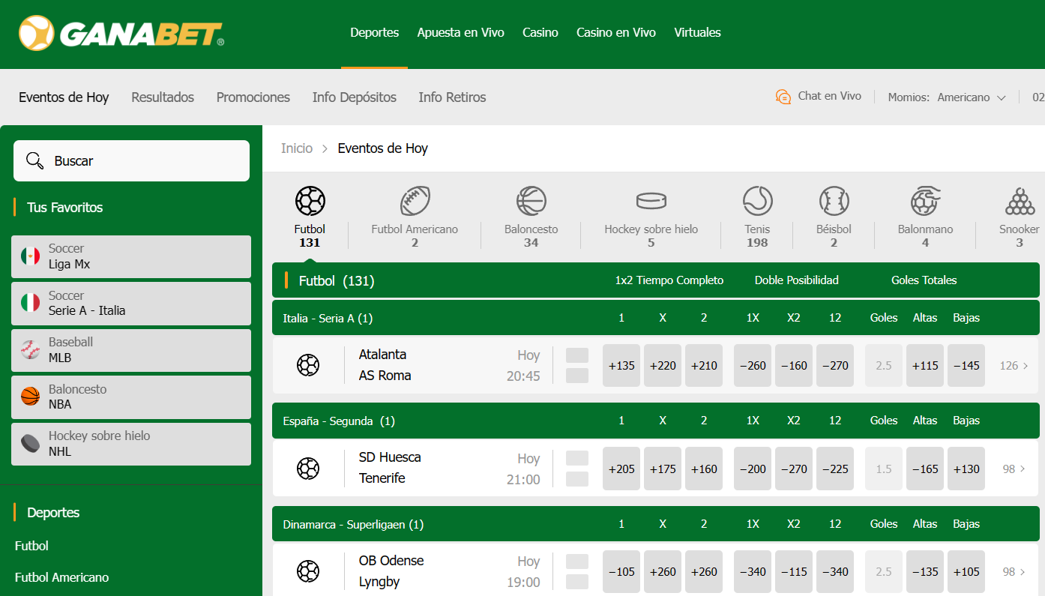Select the Béisbol ball icon

834,201
